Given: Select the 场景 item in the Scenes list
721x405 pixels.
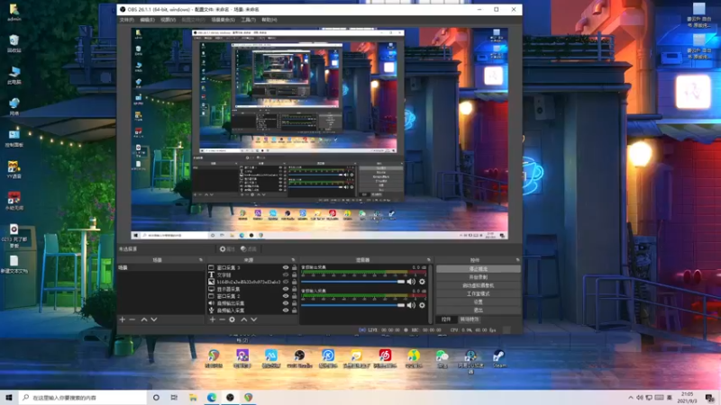Looking at the screenshot, I should tap(161, 267).
